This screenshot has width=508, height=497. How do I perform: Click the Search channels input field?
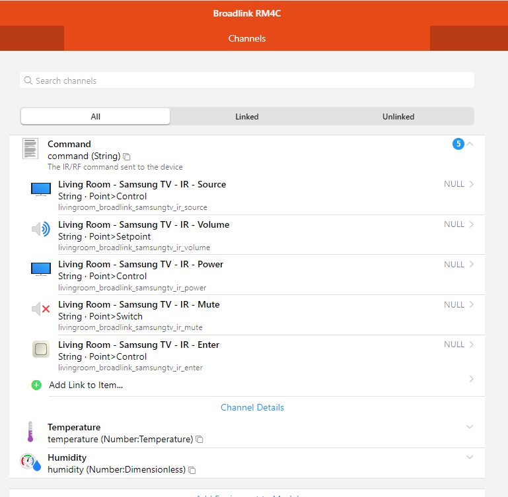(x=247, y=81)
